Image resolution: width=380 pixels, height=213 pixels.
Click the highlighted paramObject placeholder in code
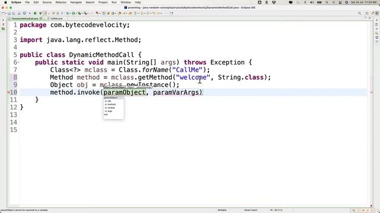pyautogui.click(x=124, y=92)
